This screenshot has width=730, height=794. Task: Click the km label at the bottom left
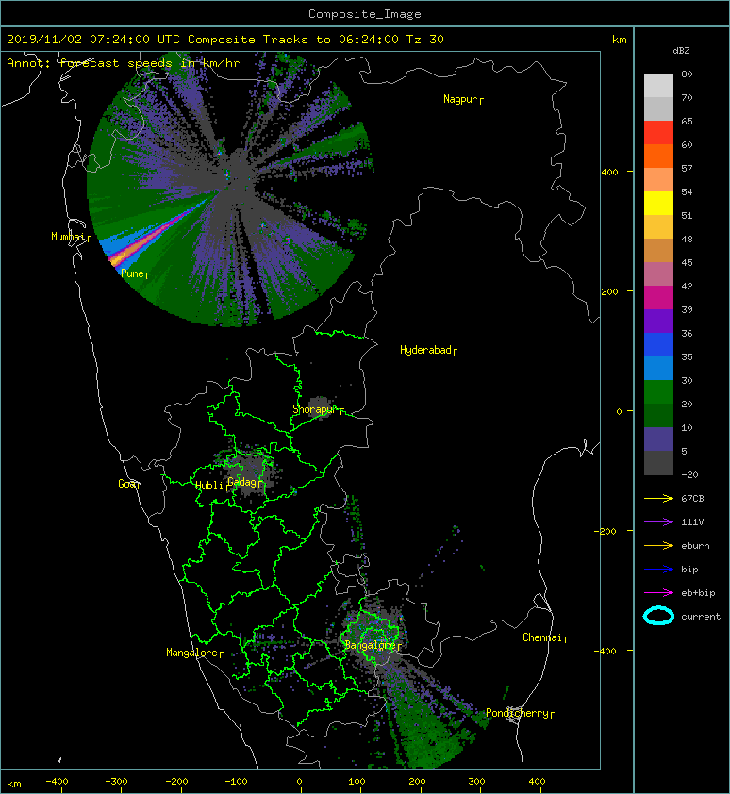coord(14,784)
